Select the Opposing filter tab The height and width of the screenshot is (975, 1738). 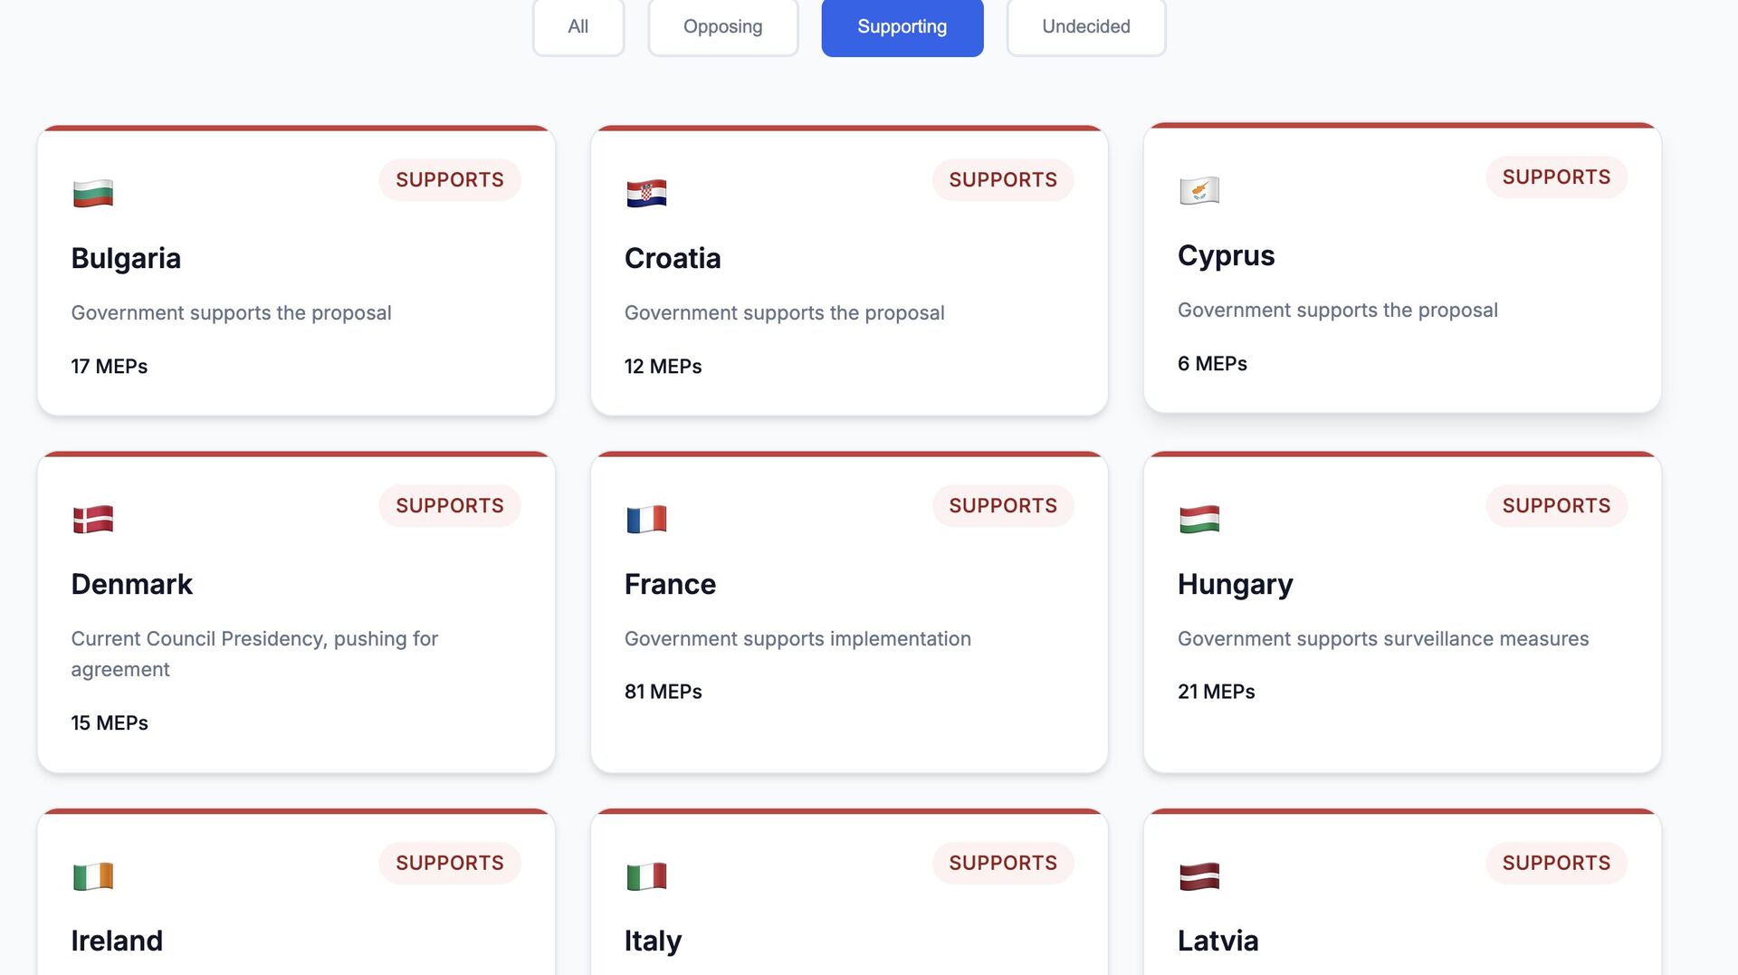[x=722, y=27]
